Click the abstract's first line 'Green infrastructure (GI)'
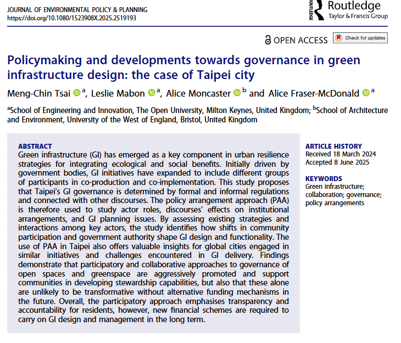401x343 pixels. coord(60,155)
